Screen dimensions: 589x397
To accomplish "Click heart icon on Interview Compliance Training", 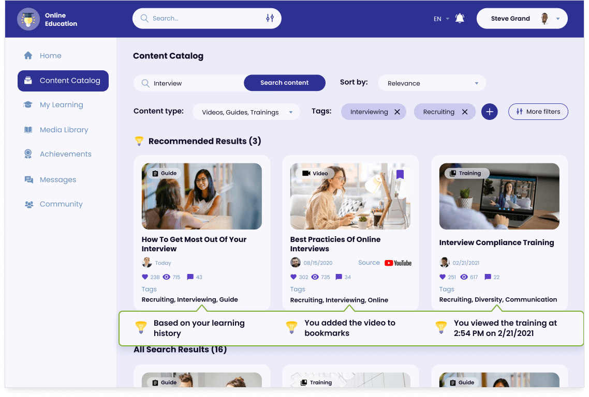I will [443, 277].
